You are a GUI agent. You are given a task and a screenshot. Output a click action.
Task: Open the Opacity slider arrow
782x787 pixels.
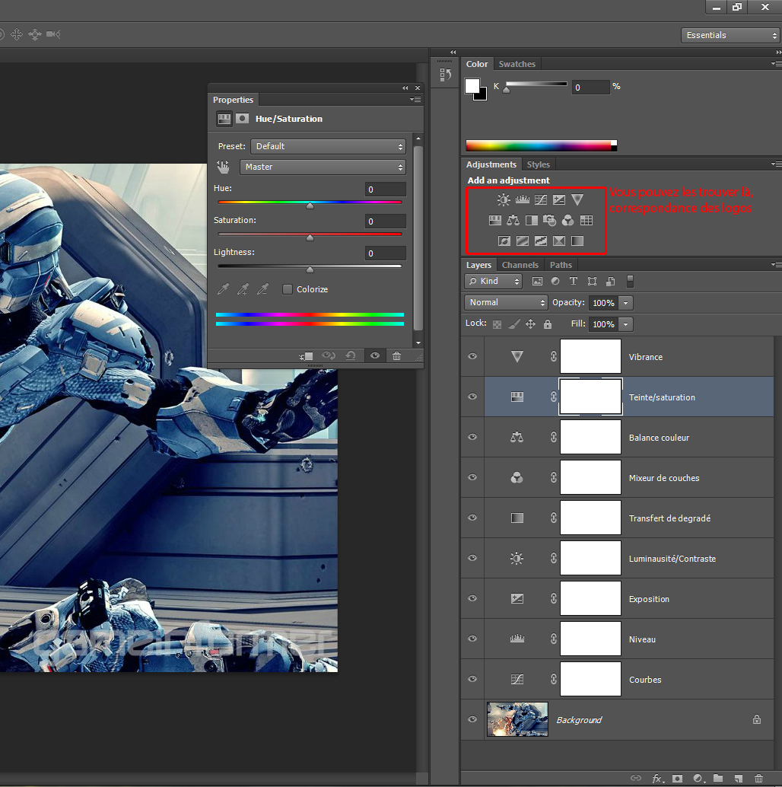coord(625,303)
